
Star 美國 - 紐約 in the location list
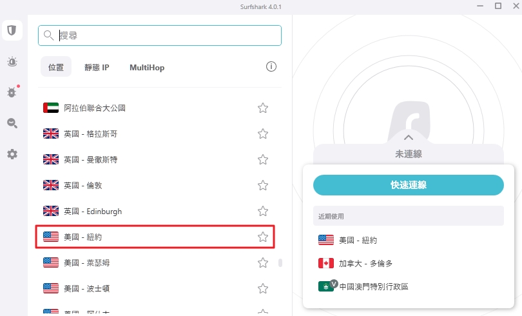(x=263, y=237)
